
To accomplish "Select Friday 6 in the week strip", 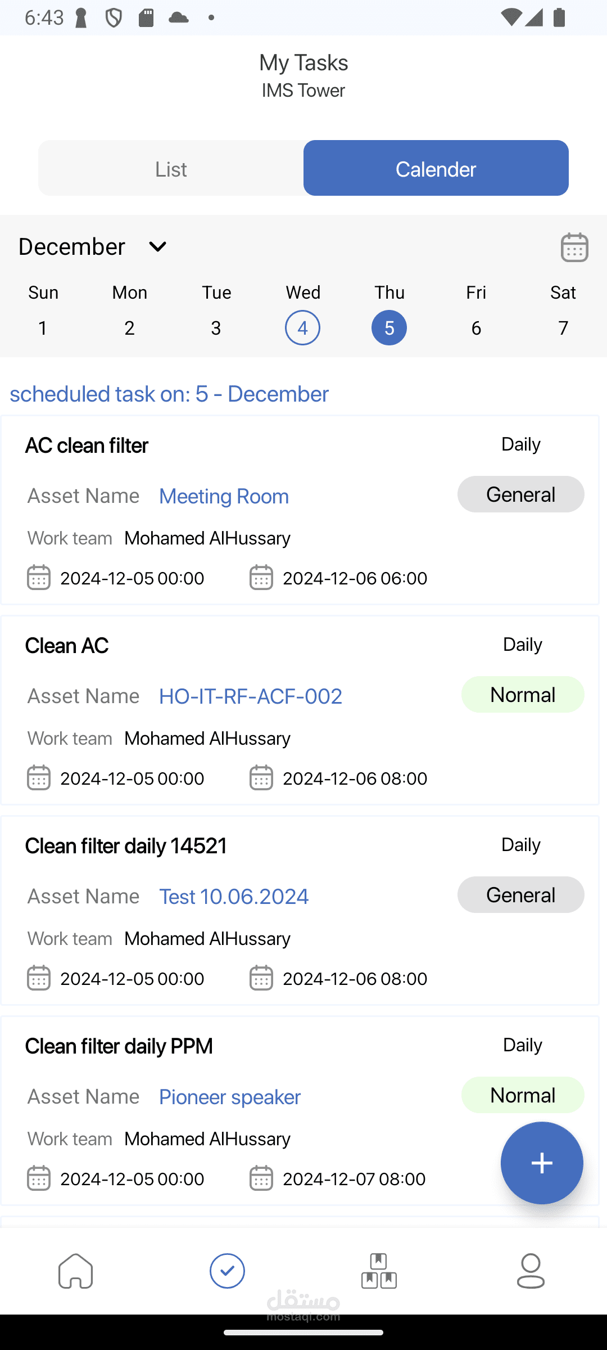I will click(476, 327).
